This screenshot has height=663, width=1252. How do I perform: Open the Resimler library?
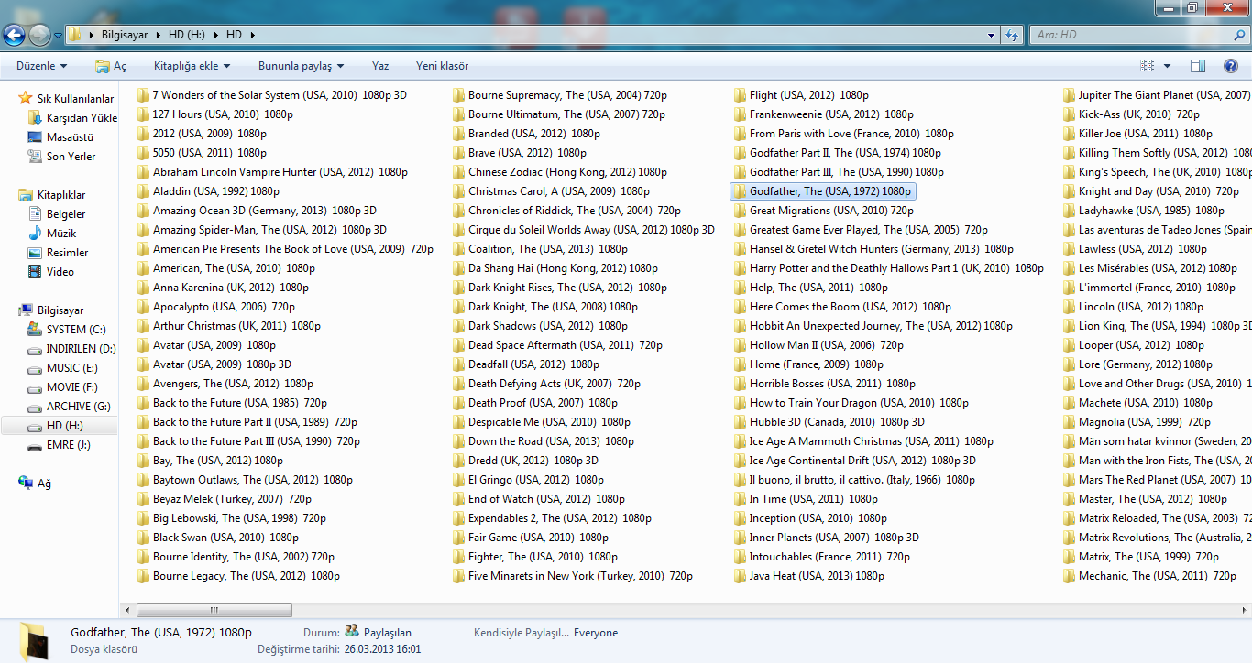(x=67, y=253)
